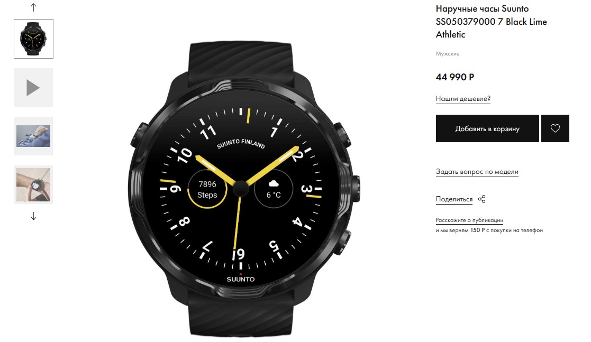
Task: Click the Мужские category label
Action: (x=448, y=54)
